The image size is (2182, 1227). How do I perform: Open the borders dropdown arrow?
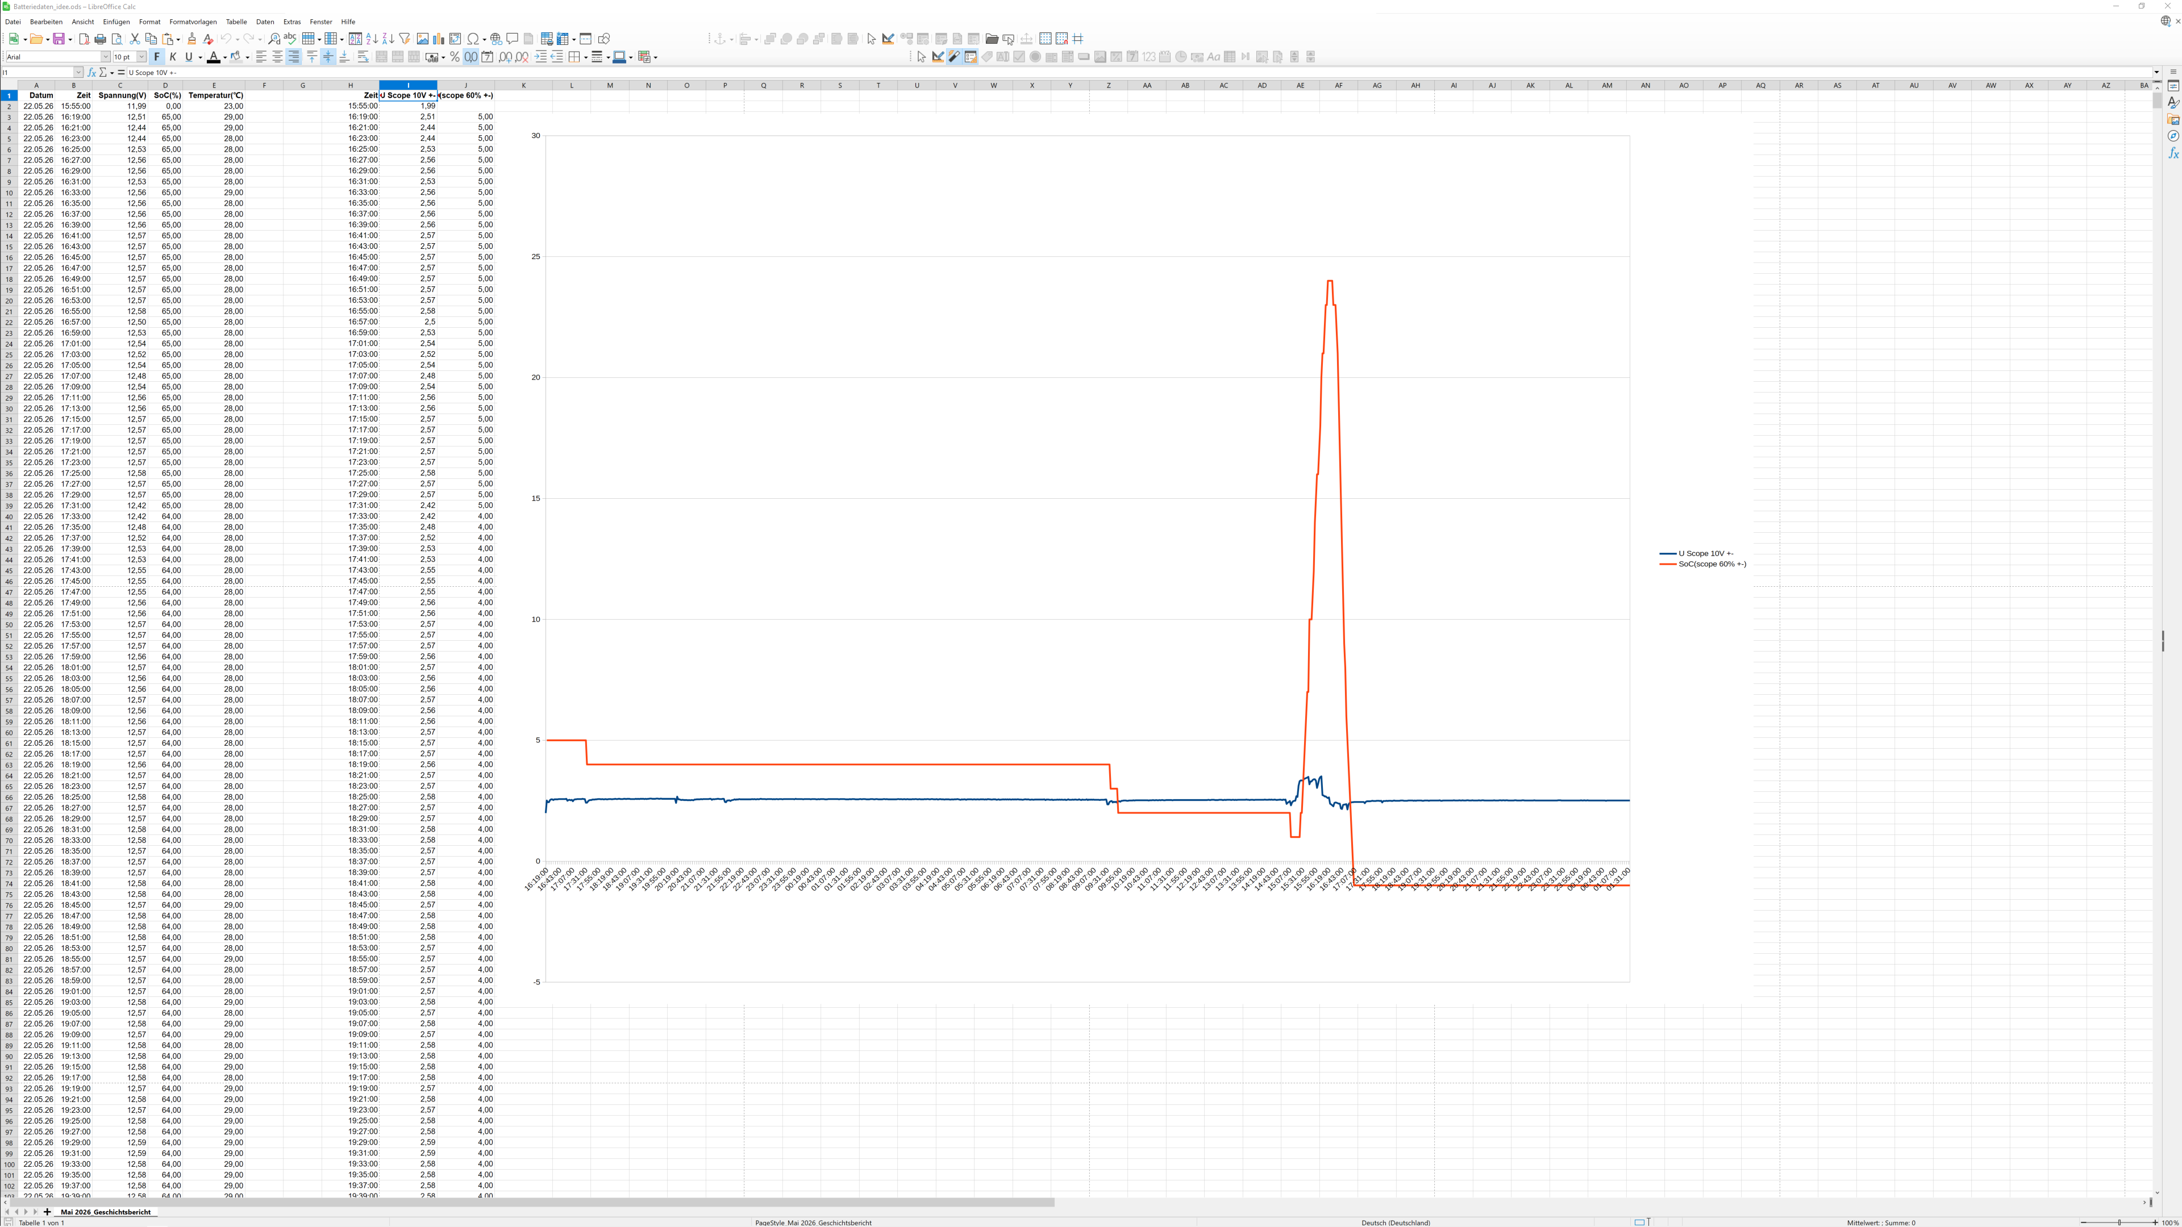(x=585, y=57)
